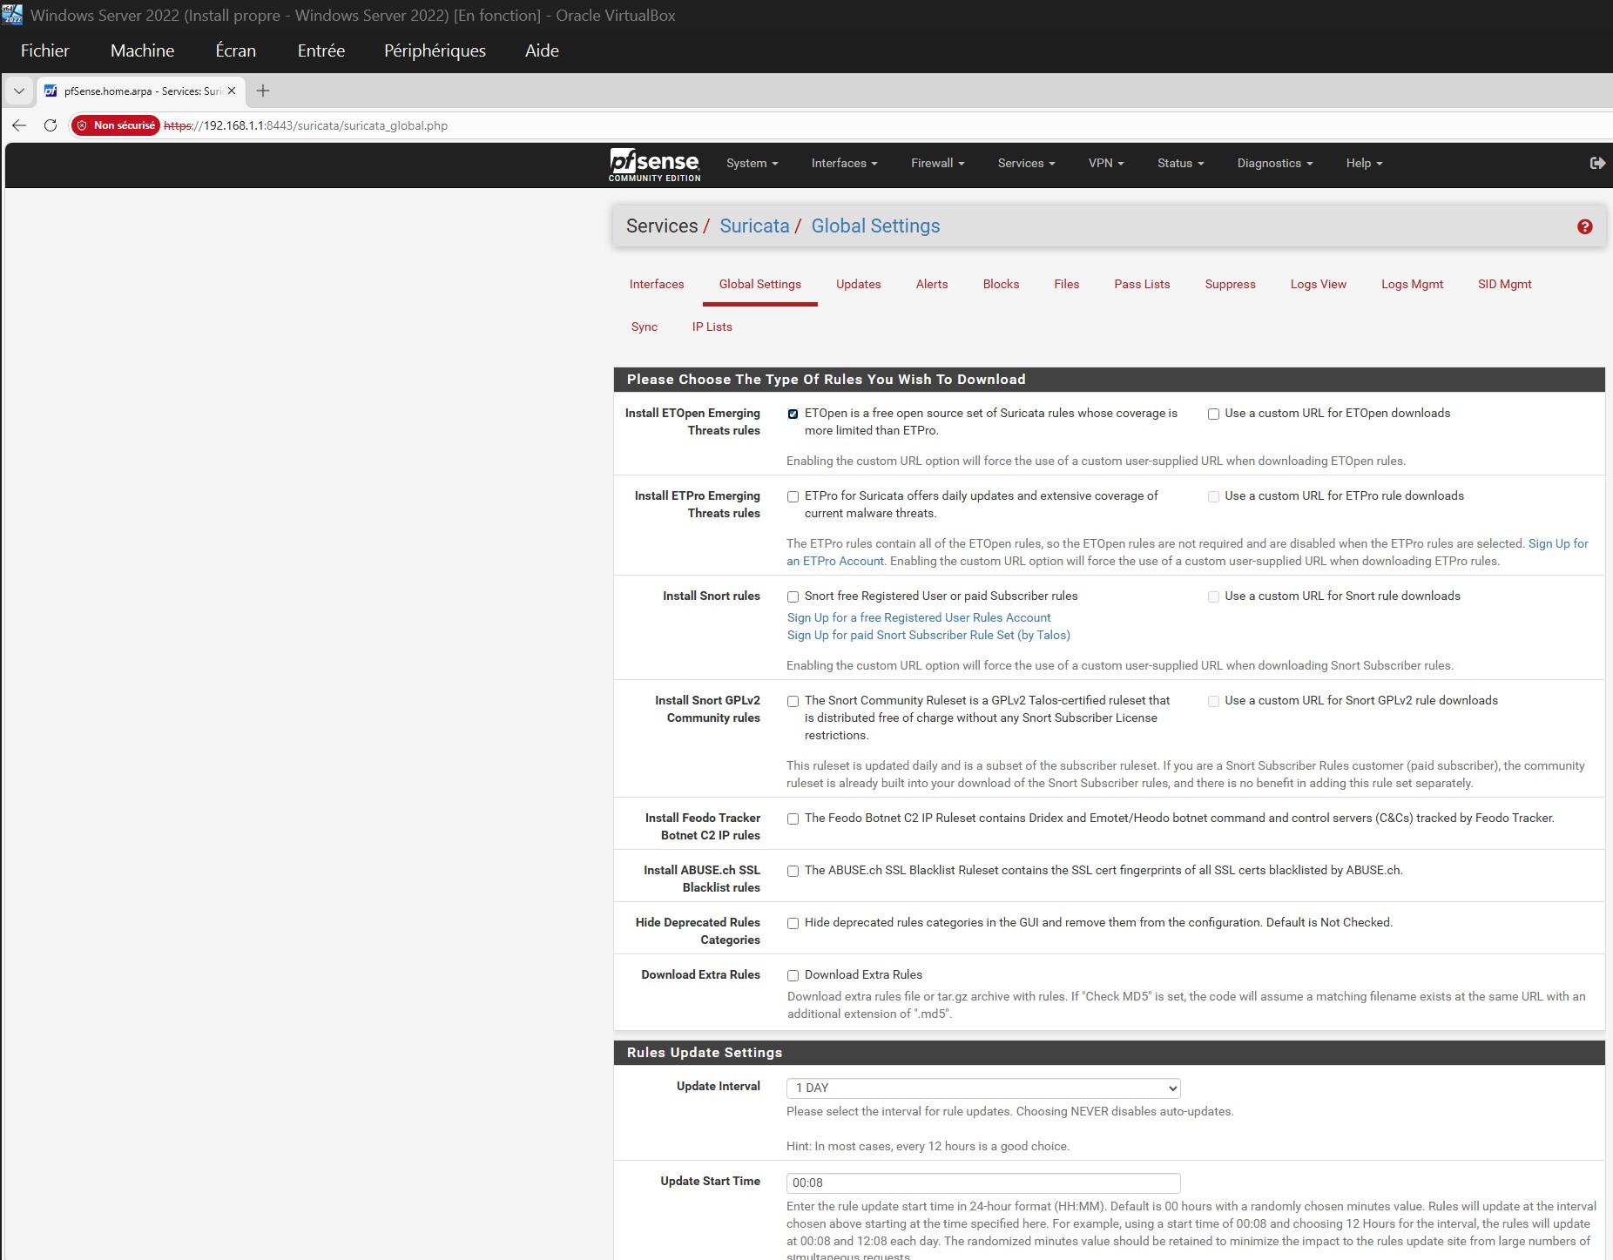Enable custom URL for ETOpen downloads
The width and height of the screenshot is (1613, 1260).
(1213, 414)
